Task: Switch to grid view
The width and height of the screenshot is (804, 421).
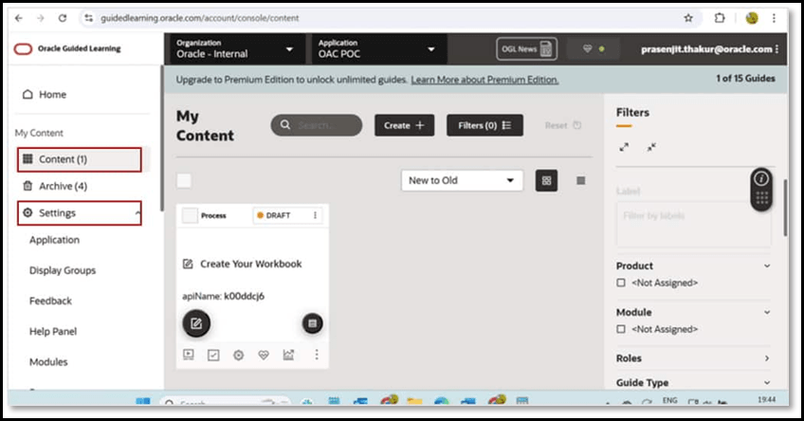Action: point(547,180)
